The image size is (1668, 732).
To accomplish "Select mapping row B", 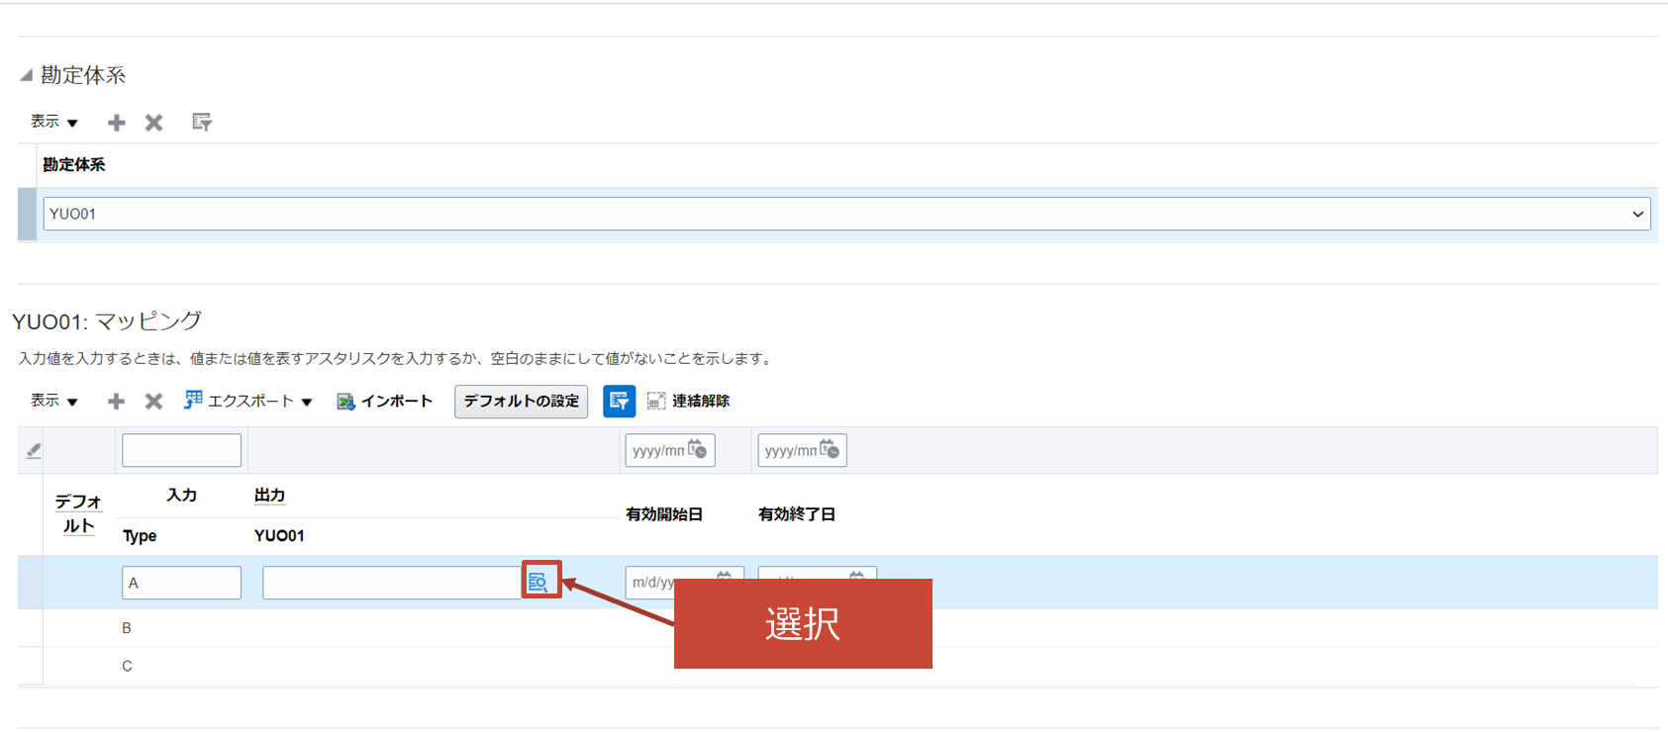I will click(837, 628).
